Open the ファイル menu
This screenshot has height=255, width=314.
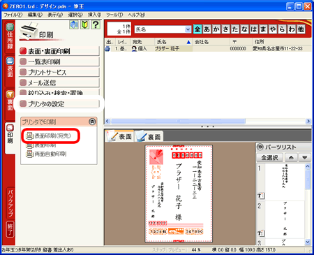coord(13,15)
